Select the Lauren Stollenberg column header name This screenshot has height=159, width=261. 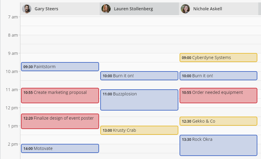pyautogui.click(x=133, y=9)
